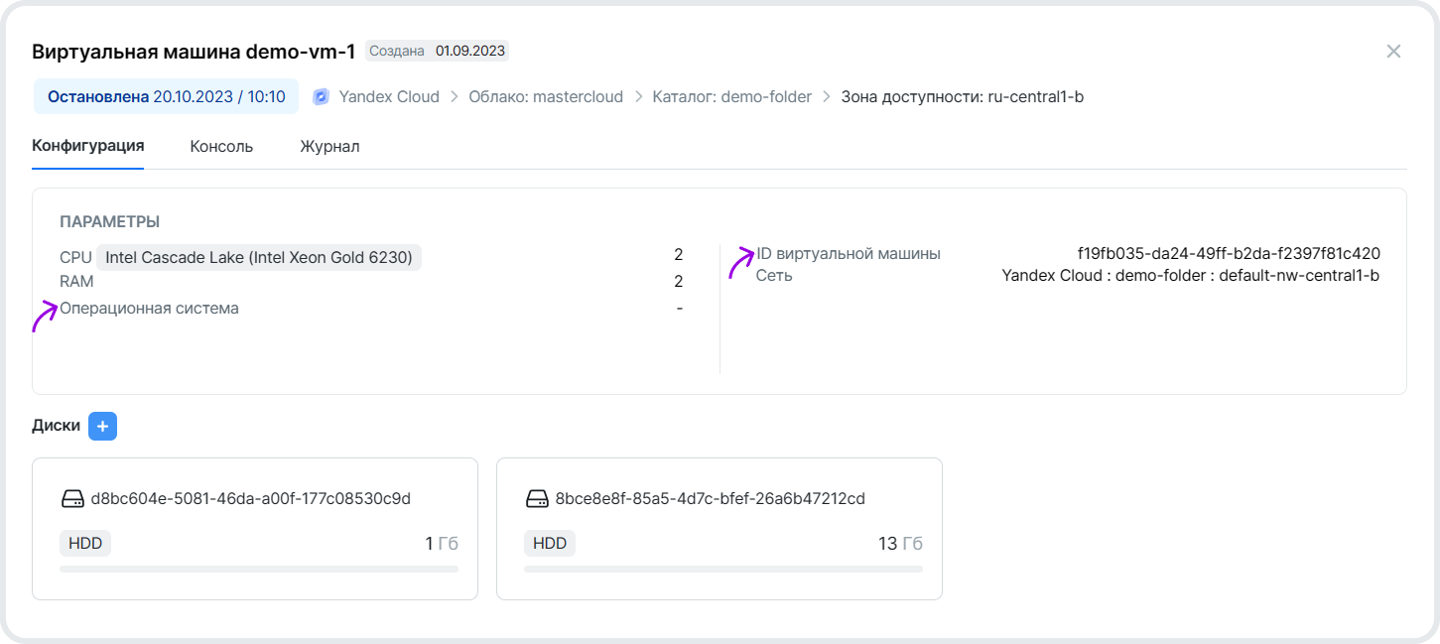Go to Облако: mastercloud breadcrumb
Viewport: 1440px width, 644px height.
point(546,97)
